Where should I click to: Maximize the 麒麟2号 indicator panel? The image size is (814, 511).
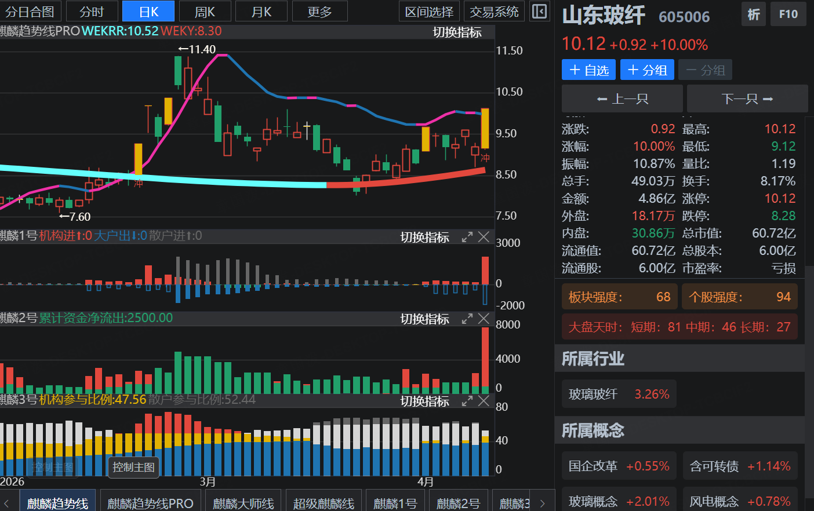pyautogui.click(x=467, y=319)
